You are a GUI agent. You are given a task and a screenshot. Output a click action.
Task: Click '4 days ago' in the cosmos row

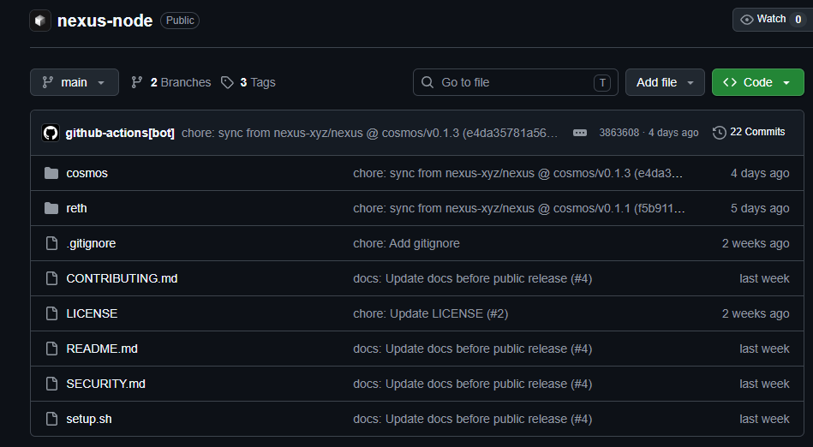pyautogui.click(x=760, y=173)
